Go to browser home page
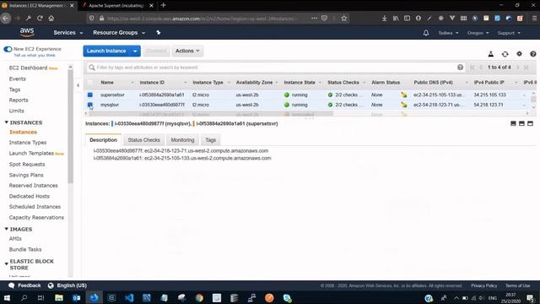The width and height of the screenshot is (540, 304). (x=51, y=18)
